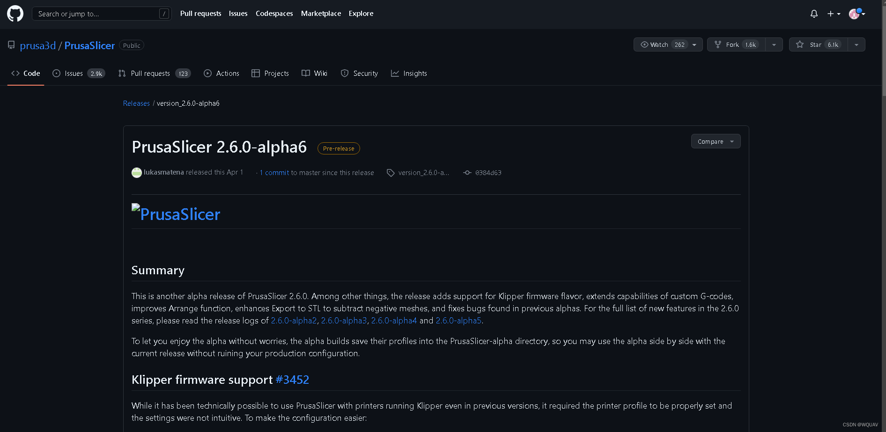The height and width of the screenshot is (432, 886).
Task: Open Explore in top navigation
Action: pyautogui.click(x=361, y=14)
